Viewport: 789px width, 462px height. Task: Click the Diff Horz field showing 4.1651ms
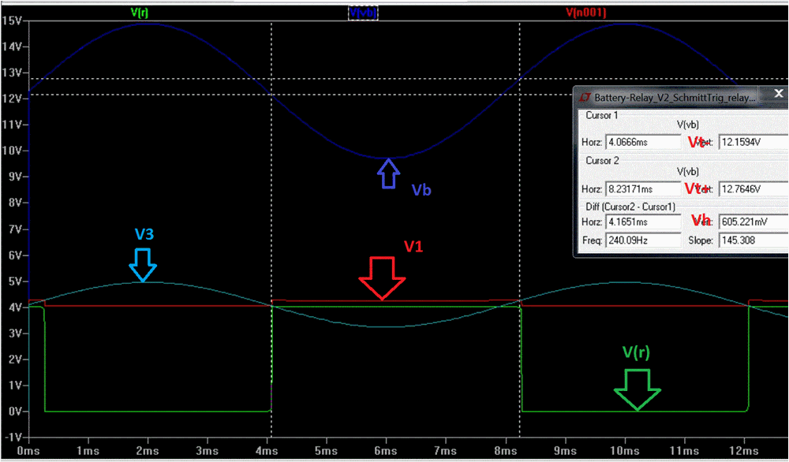click(x=642, y=222)
